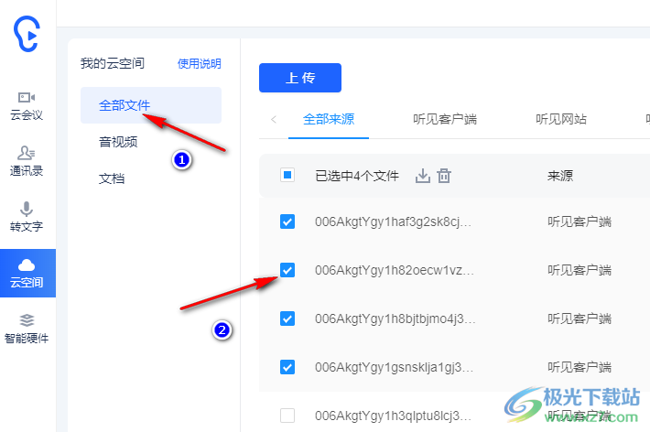Switch to 听见网站 source tab
This screenshot has height=432, width=650.
tap(561, 119)
